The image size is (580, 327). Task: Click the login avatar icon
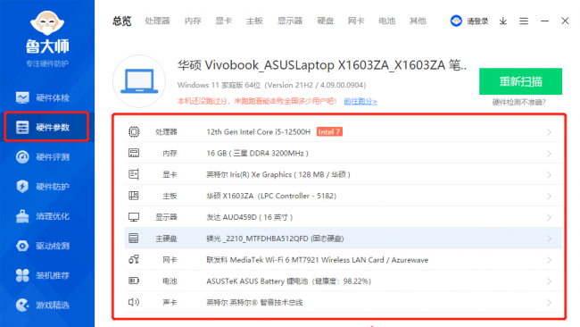click(456, 21)
